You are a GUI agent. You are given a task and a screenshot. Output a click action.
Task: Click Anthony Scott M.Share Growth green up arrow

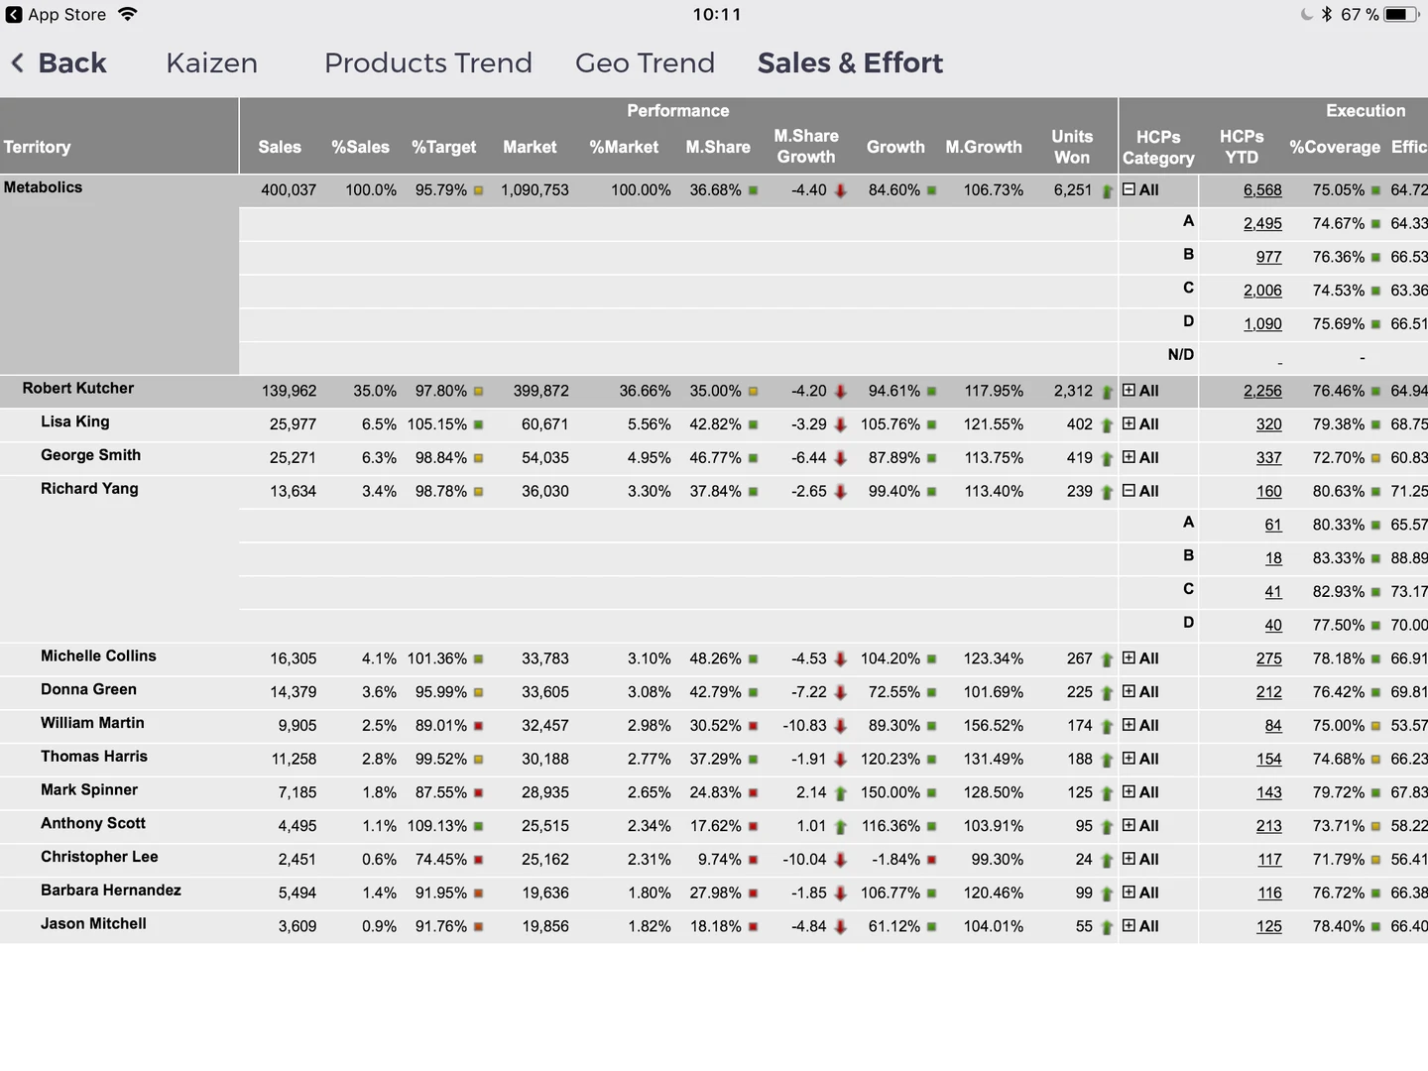[x=840, y=827]
